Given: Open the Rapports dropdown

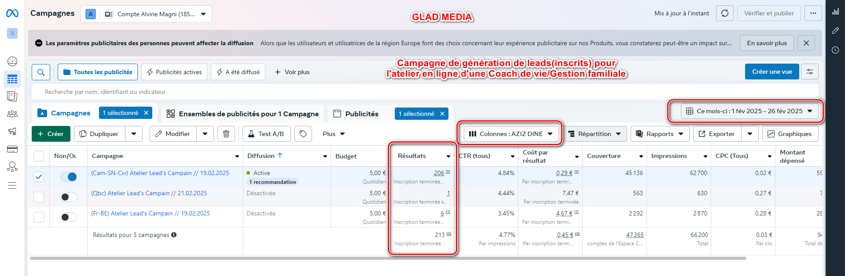Looking at the screenshot, I should (x=660, y=134).
